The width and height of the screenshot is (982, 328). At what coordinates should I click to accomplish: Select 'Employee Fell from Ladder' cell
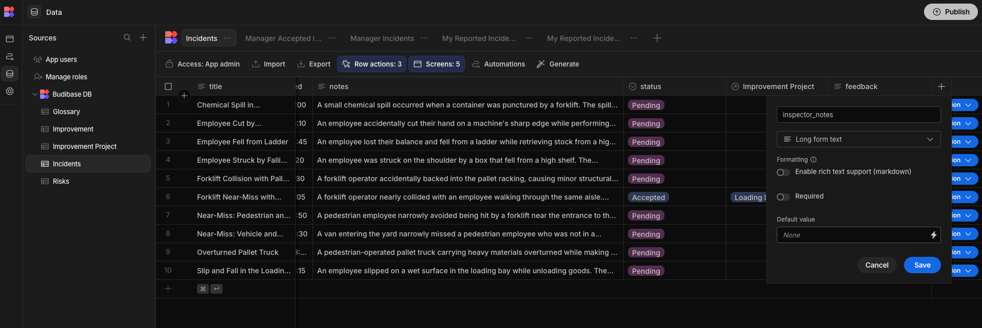pyautogui.click(x=244, y=142)
